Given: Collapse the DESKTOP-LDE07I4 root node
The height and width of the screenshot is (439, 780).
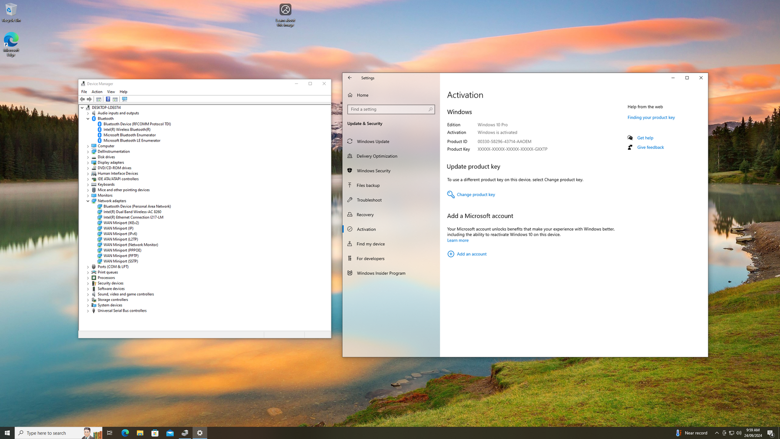Looking at the screenshot, I should (82, 107).
